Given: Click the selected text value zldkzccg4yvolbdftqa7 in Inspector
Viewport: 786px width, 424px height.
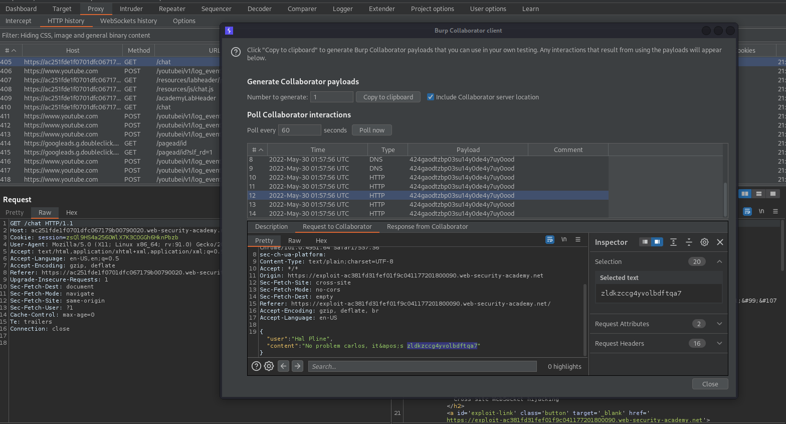Looking at the screenshot, I should pyautogui.click(x=641, y=293).
